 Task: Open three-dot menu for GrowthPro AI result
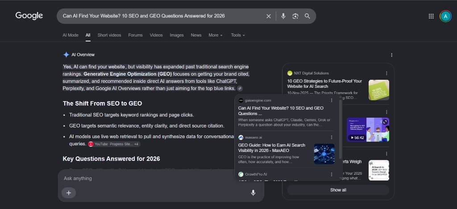click(x=332, y=174)
